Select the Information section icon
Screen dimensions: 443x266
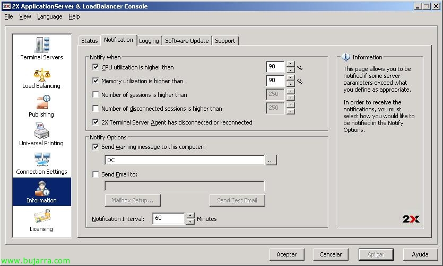[x=42, y=189]
